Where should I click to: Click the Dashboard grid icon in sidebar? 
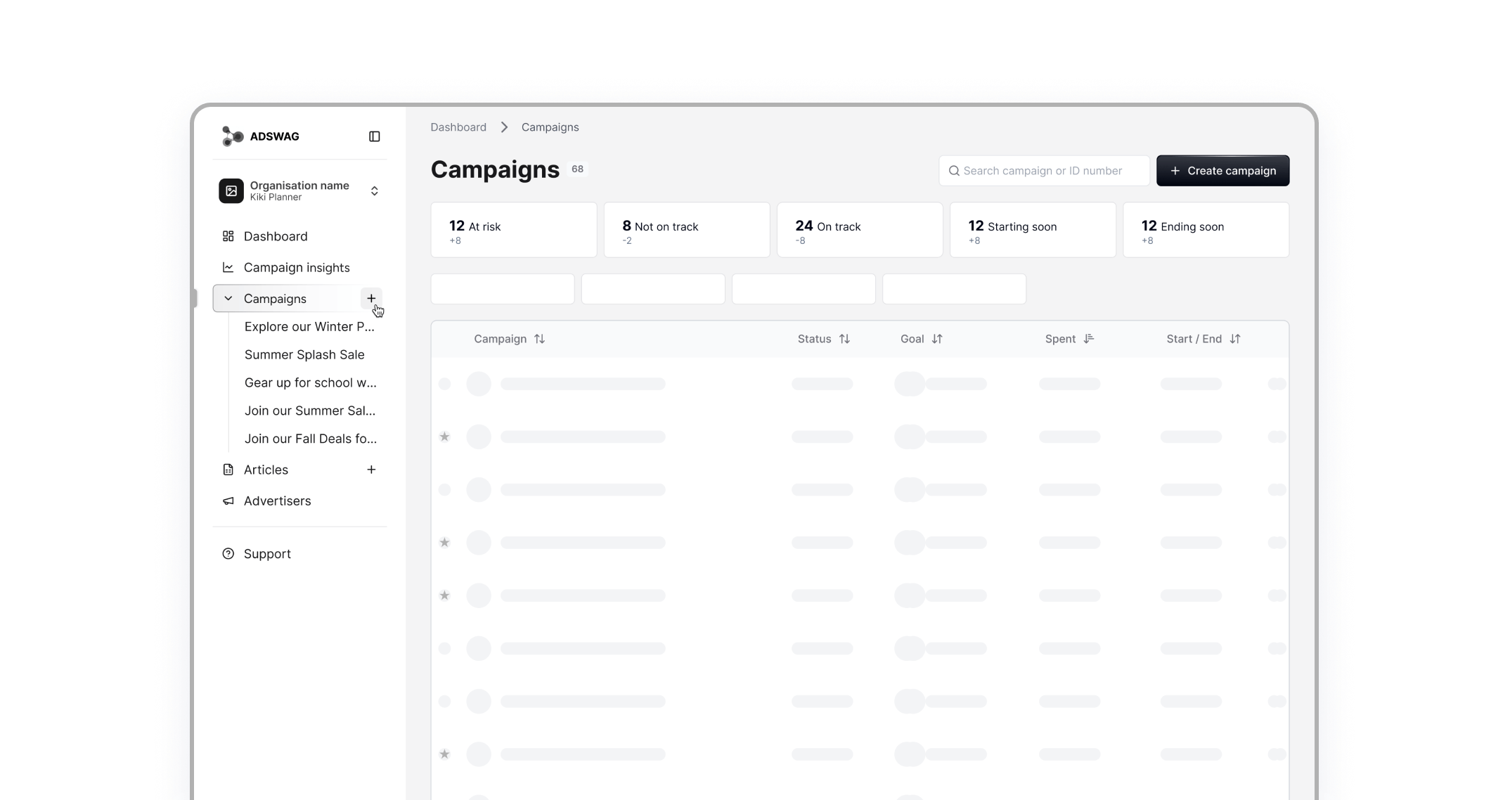tap(228, 236)
